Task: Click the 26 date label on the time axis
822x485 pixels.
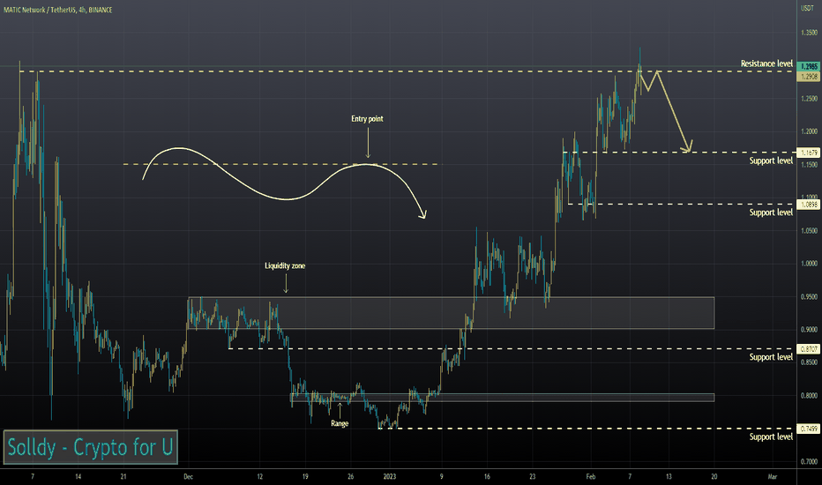Action: coord(351,476)
